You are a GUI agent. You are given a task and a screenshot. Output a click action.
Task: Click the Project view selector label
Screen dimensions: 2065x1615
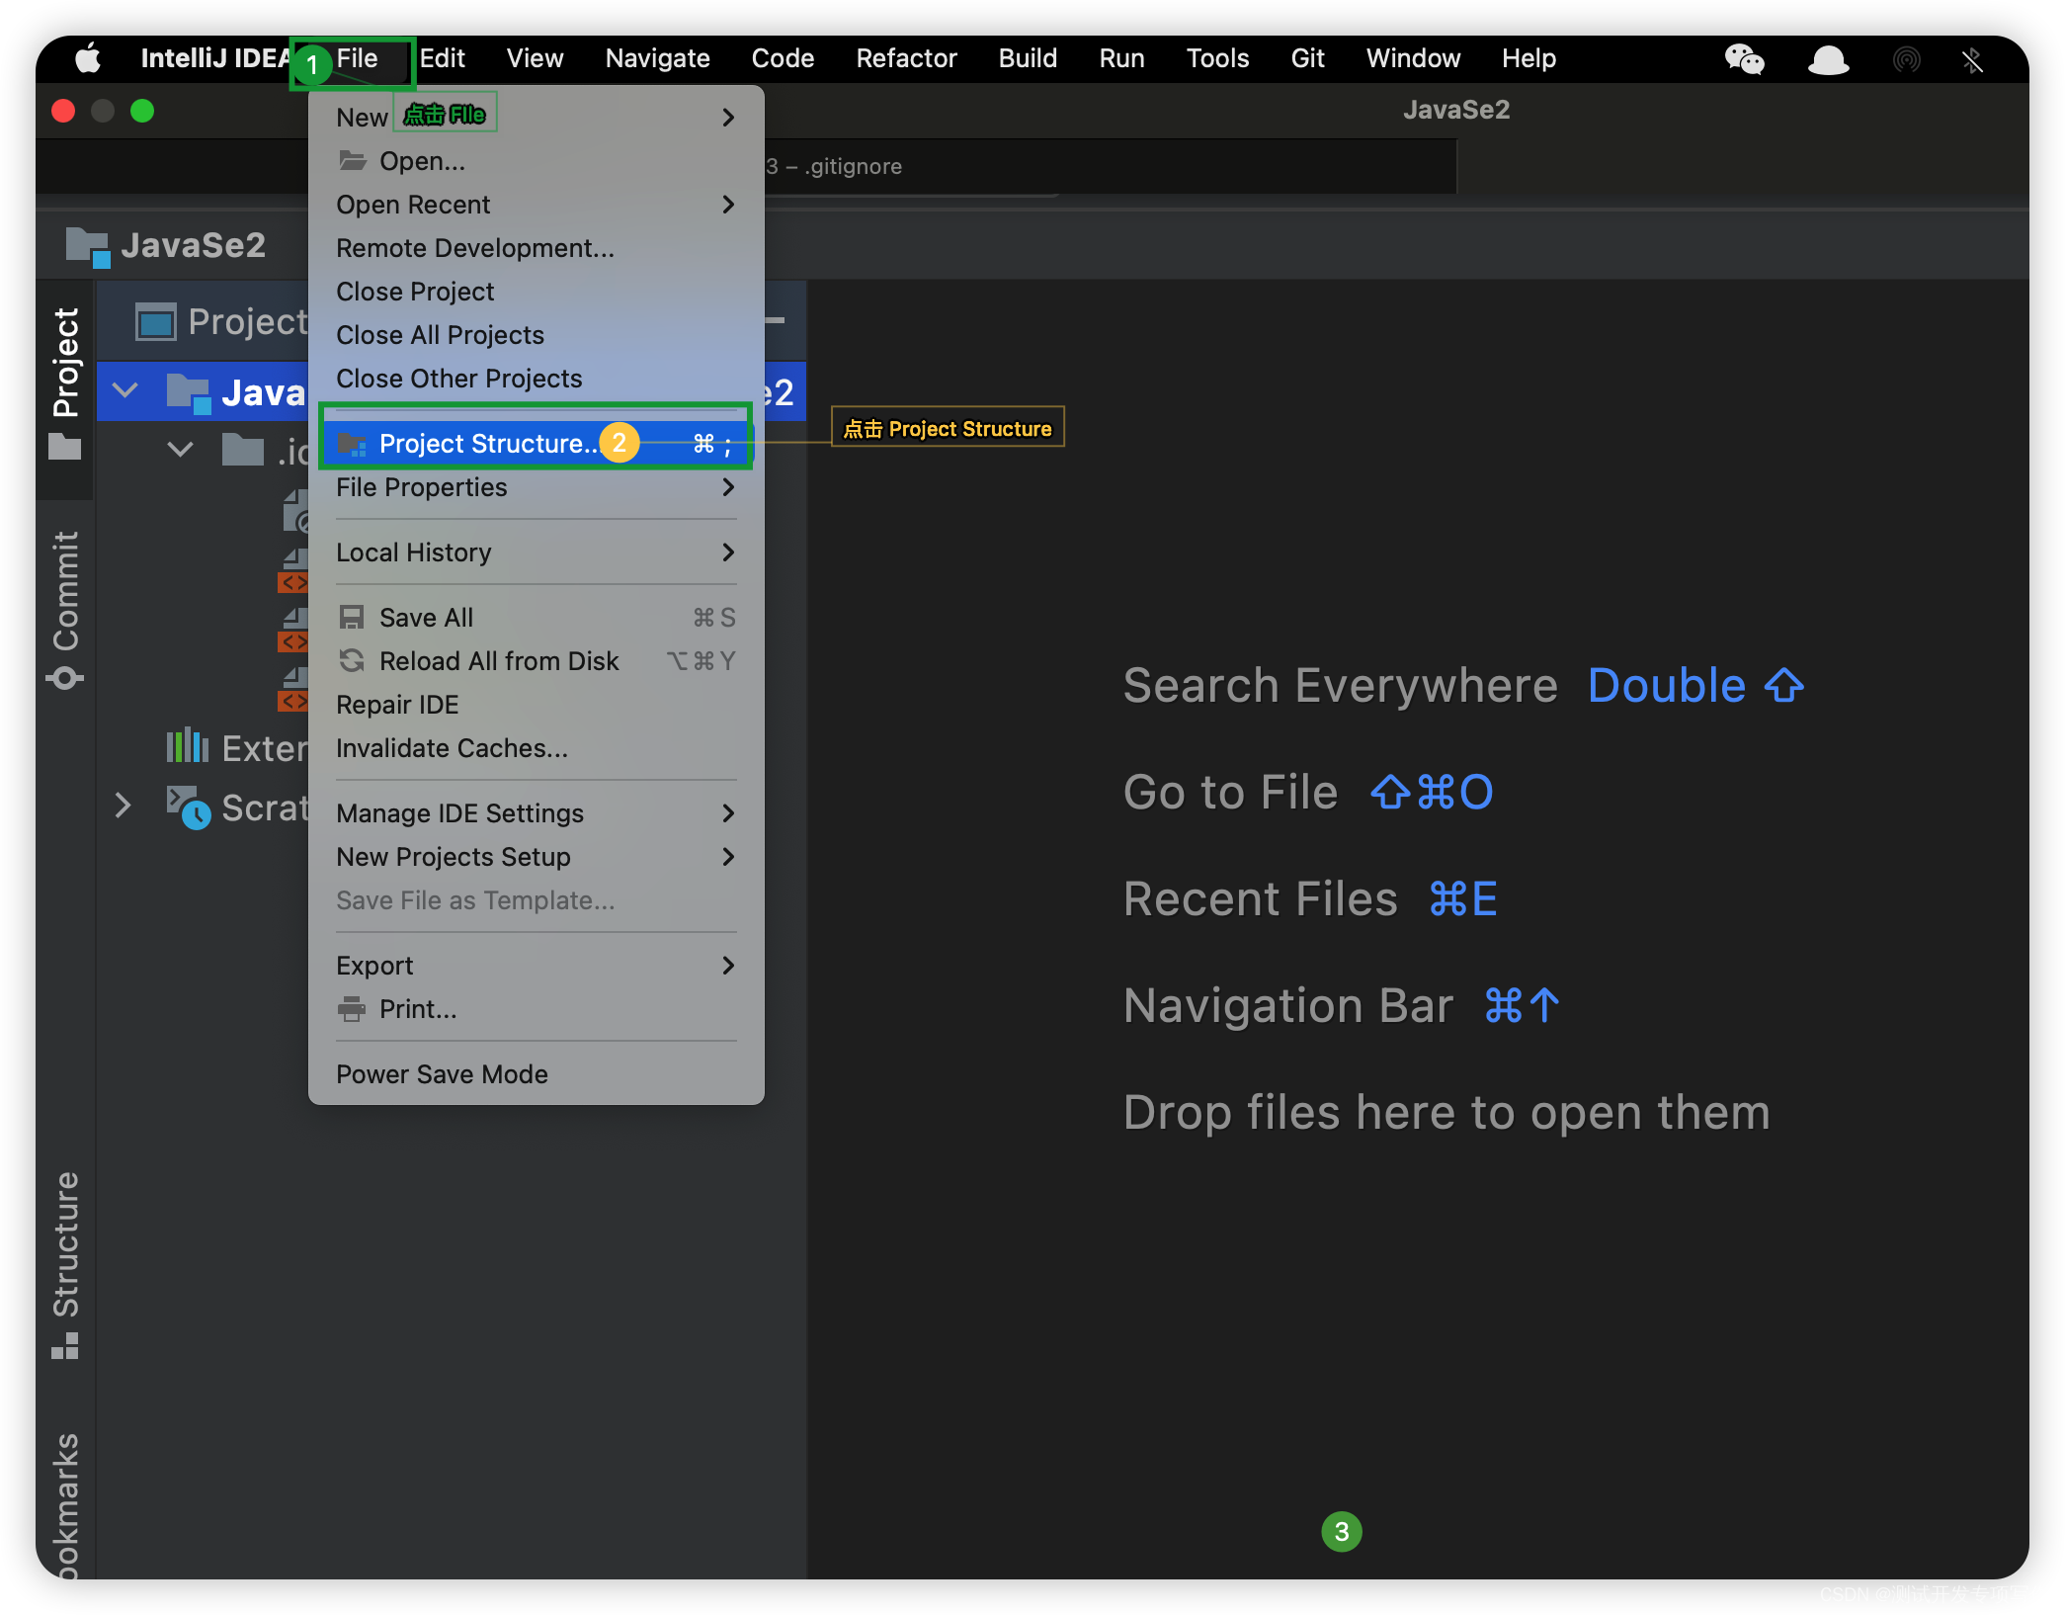coord(248,322)
